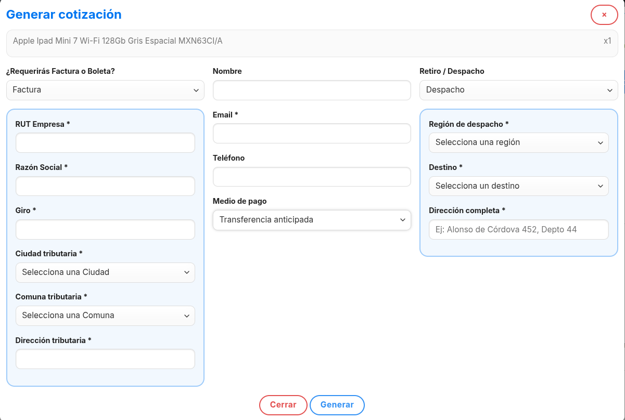Open the Destino selector

pos(518,186)
